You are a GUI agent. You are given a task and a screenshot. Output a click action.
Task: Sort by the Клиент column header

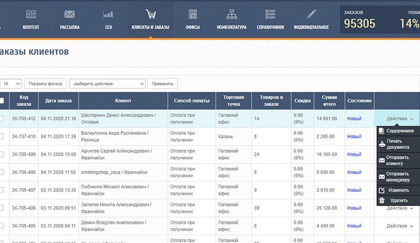coord(123,101)
